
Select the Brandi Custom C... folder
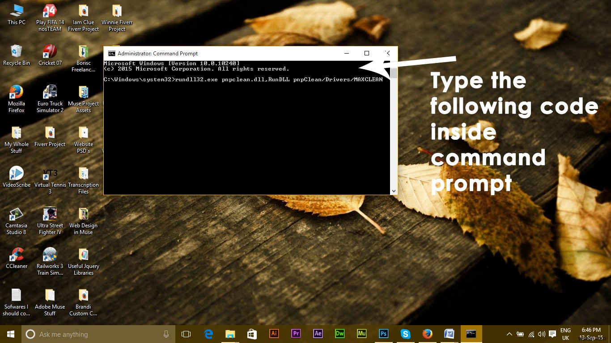click(84, 302)
